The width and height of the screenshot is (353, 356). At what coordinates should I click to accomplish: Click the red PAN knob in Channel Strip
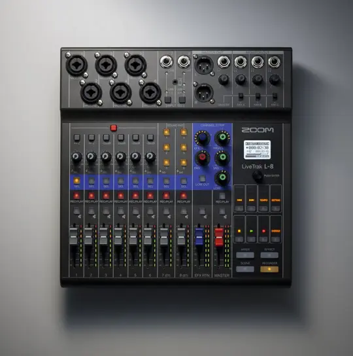pos(202,157)
